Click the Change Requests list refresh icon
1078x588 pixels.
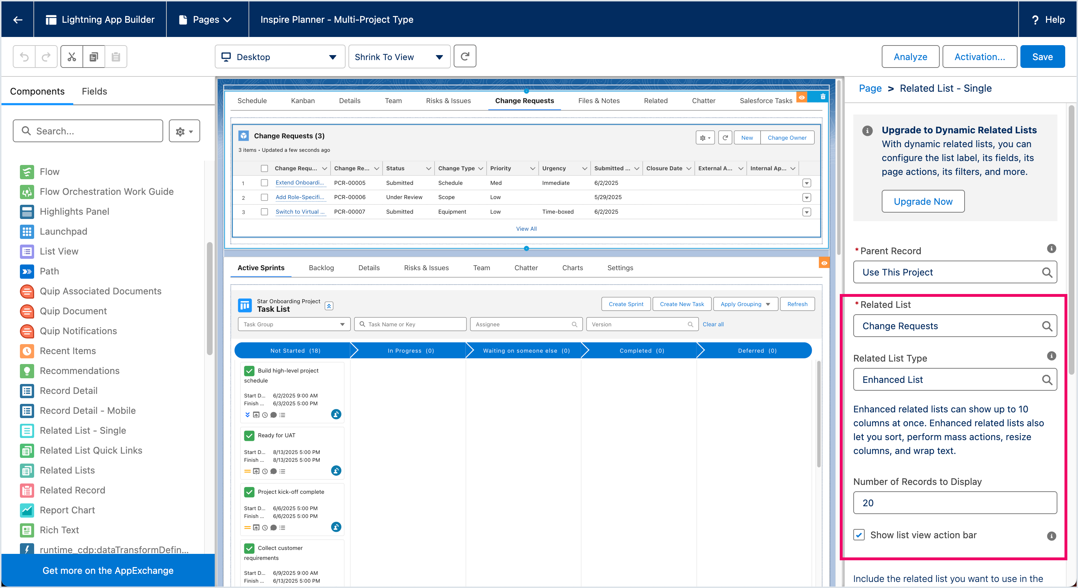(725, 138)
